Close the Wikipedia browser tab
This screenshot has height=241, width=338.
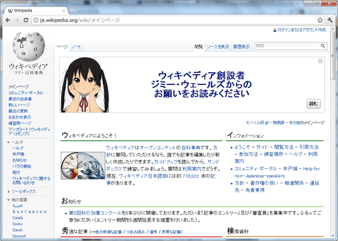(63, 11)
